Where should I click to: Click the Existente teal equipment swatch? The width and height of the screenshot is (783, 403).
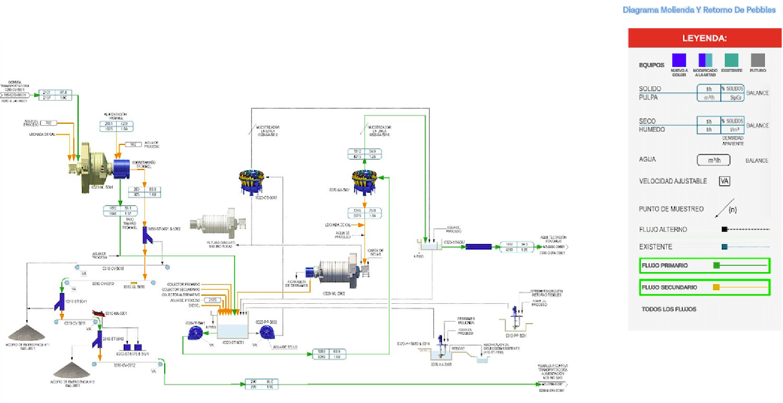731,60
